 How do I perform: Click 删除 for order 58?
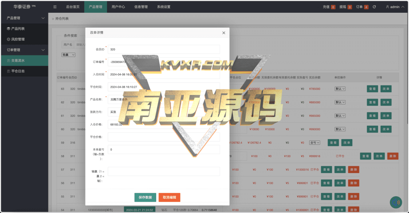(393, 156)
